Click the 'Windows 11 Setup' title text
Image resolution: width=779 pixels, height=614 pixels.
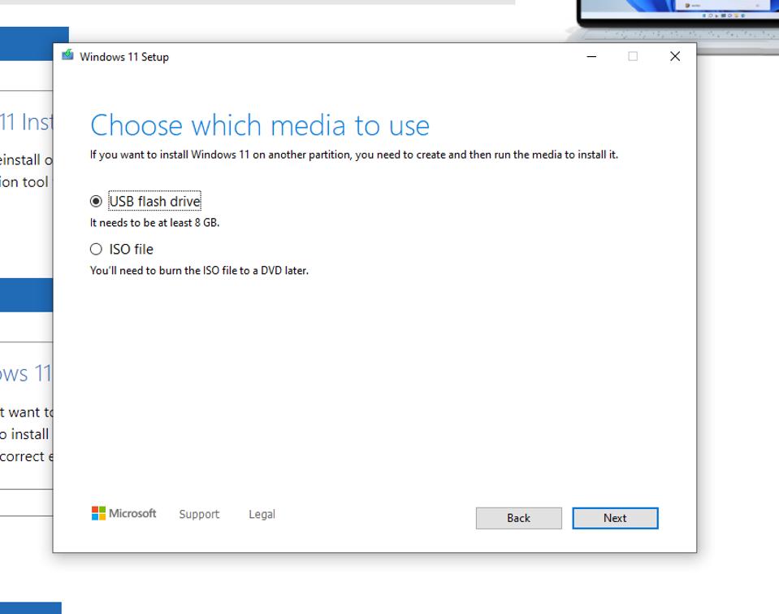124,57
